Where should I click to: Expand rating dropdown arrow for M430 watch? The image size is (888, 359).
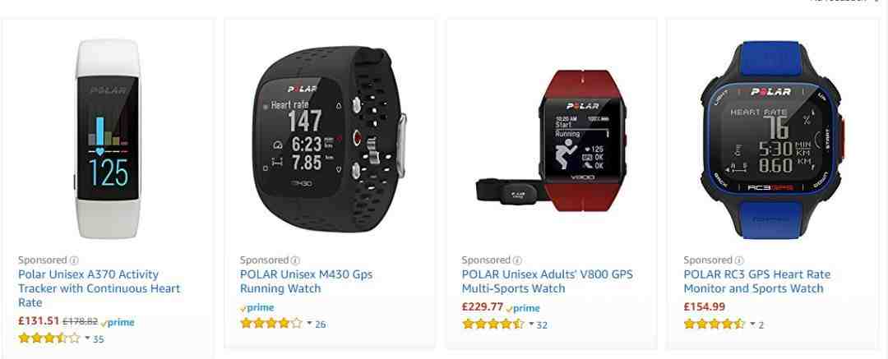click(309, 324)
